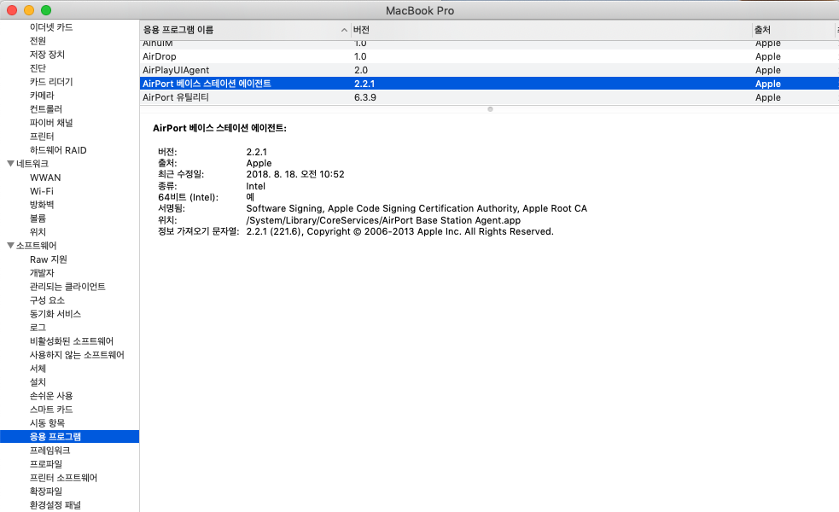Click version 6.3.9 cell
This screenshot has height=512, width=839.
[365, 97]
